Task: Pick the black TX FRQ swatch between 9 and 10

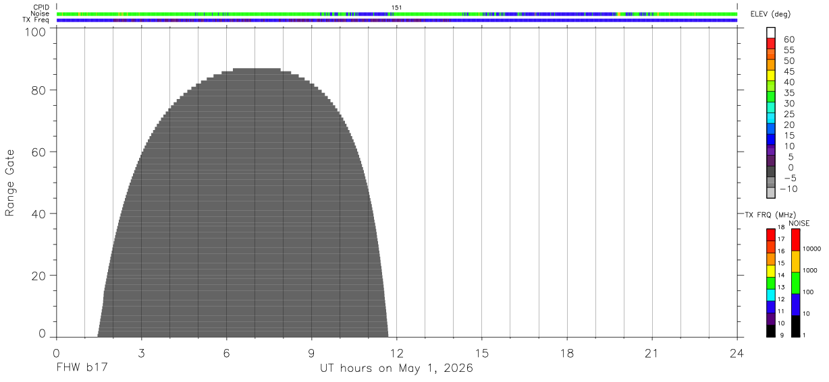Action: pyautogui.click(x=770, y=331)
